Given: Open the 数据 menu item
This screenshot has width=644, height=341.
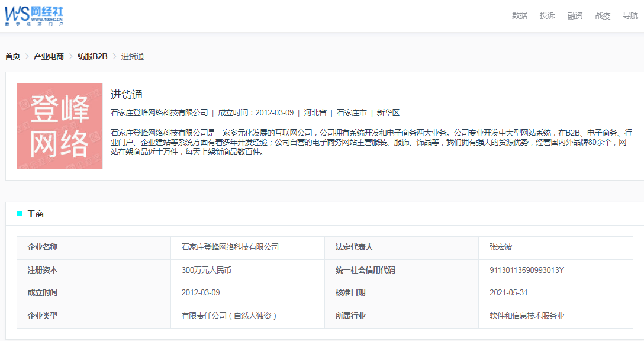Looking at the screenshot, I should [x=520, y=15].
